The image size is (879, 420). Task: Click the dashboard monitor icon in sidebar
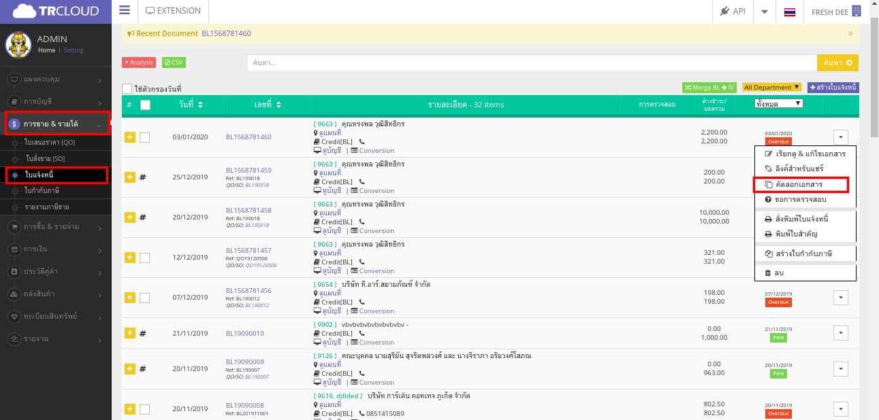coord(14,80)
